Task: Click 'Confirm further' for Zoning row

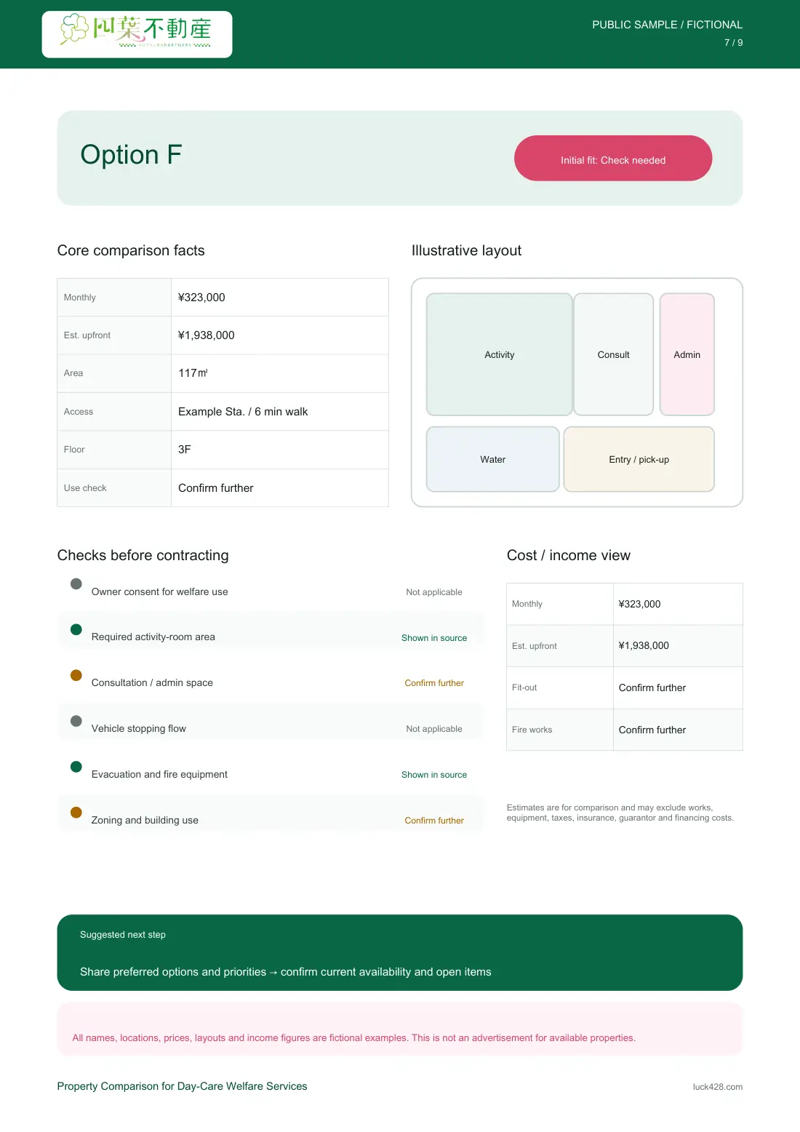Action: (x=434, y=821)
